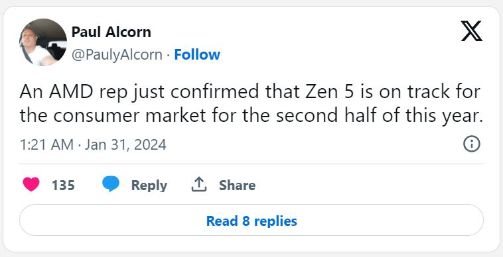Choose the Share text label
The width and height of the screenshot is (503, 257).
coord(237,185)
